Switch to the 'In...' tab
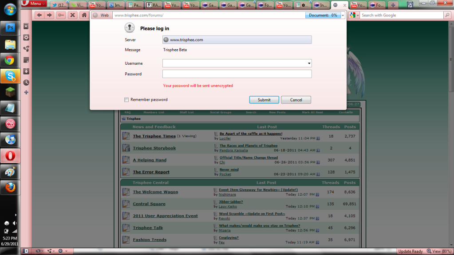Screen dimensions: 454x255 click(x=320, y=5)
